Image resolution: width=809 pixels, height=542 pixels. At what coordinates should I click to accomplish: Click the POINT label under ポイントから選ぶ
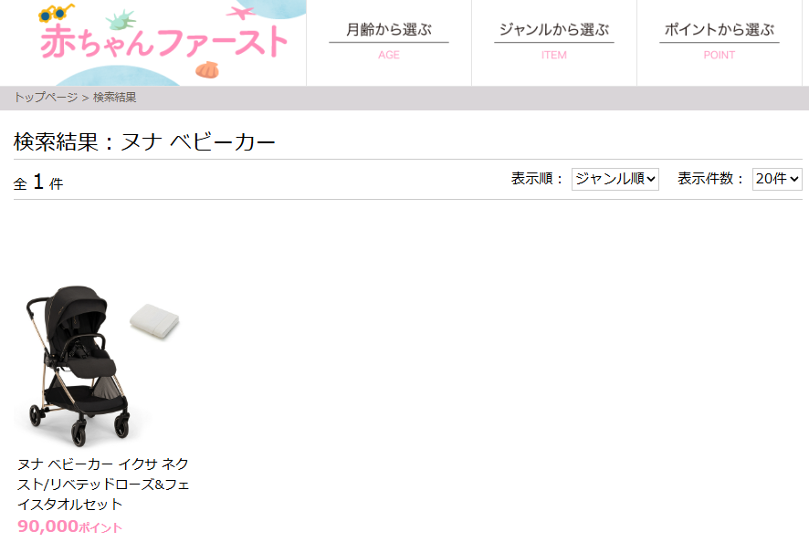point(720,55)
